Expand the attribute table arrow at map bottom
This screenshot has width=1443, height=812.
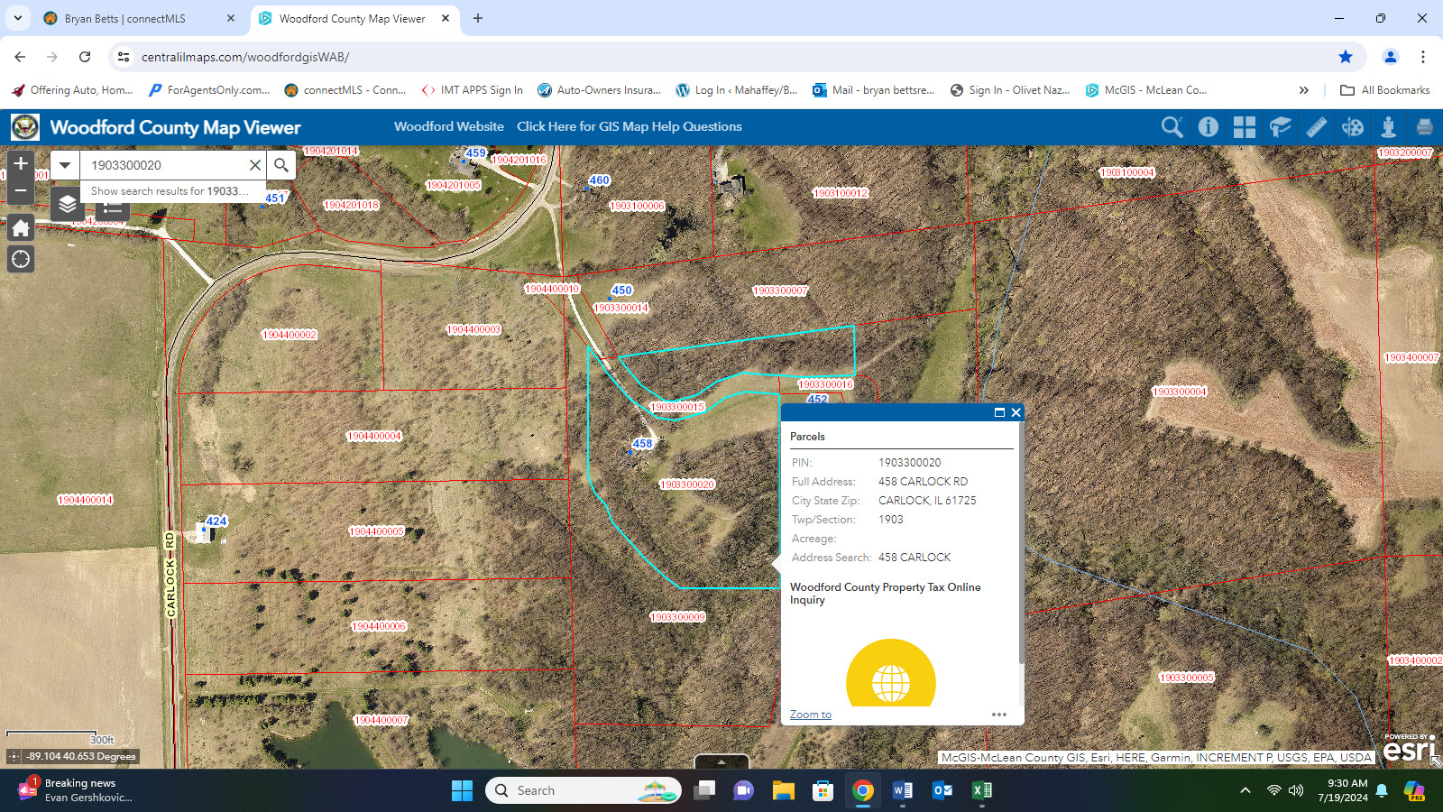721,762
